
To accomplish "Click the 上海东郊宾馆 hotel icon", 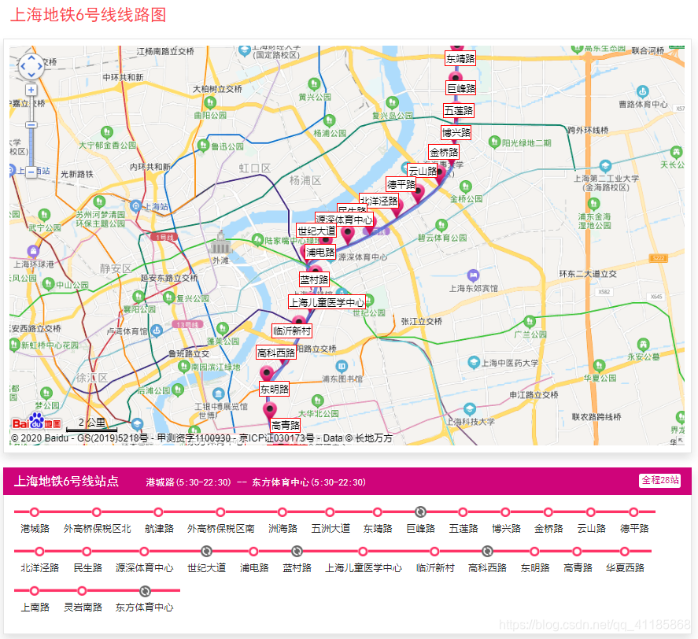I will click(x=473, y=275).
